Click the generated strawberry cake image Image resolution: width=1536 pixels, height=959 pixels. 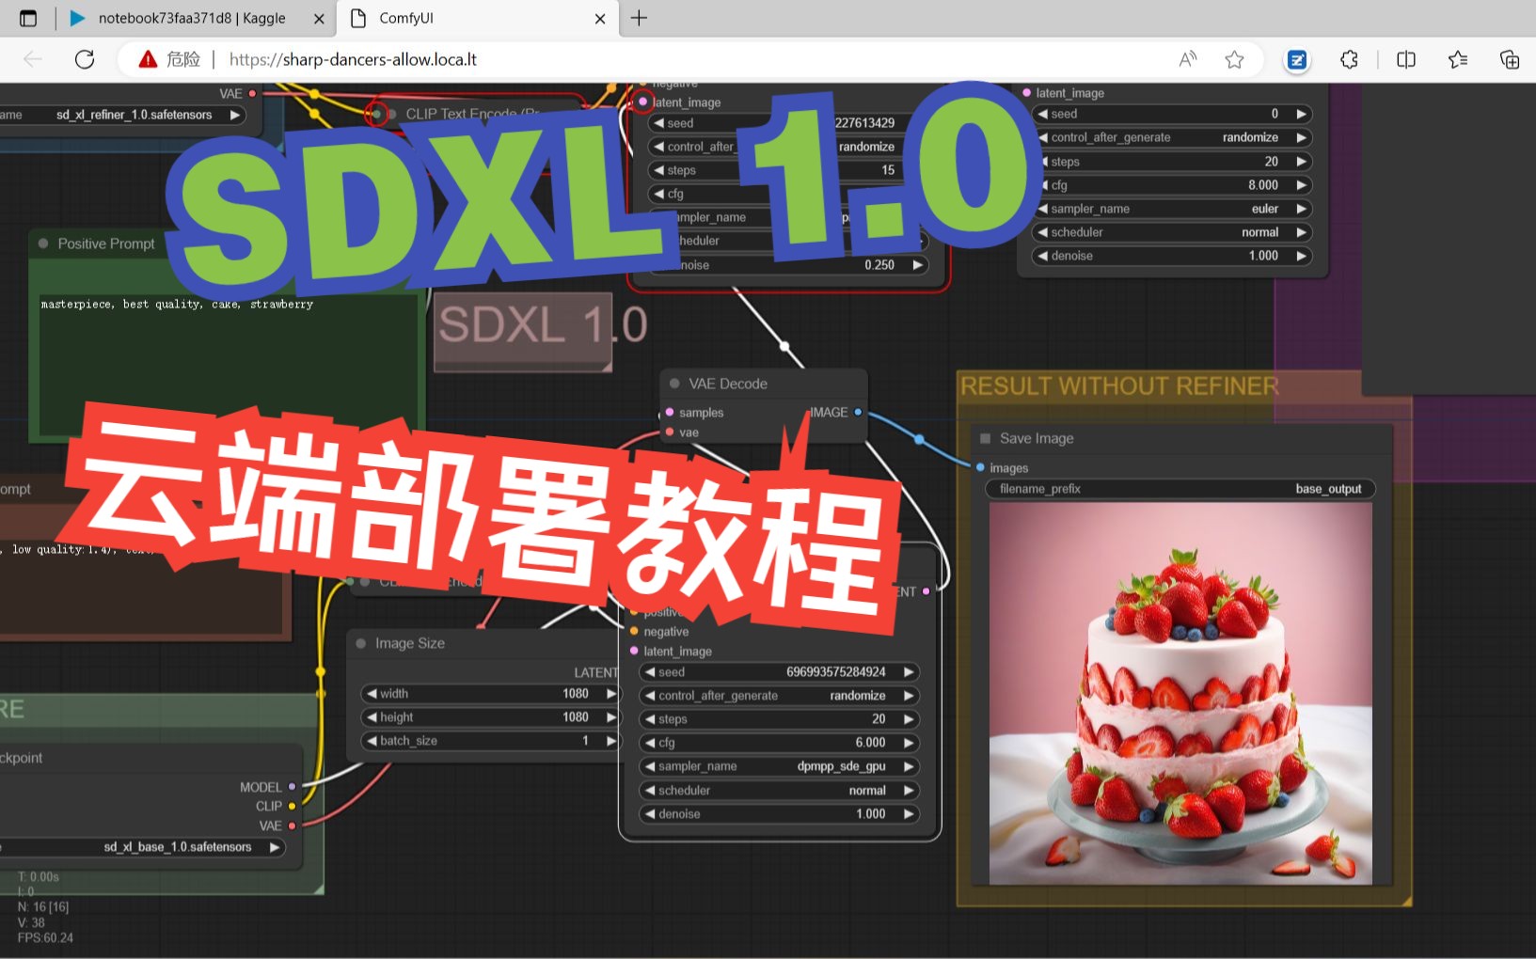point(1180,694)
